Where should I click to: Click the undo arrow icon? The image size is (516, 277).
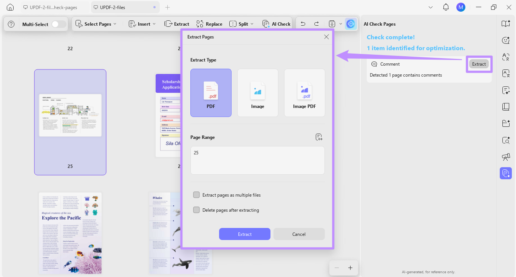point(303,24)
